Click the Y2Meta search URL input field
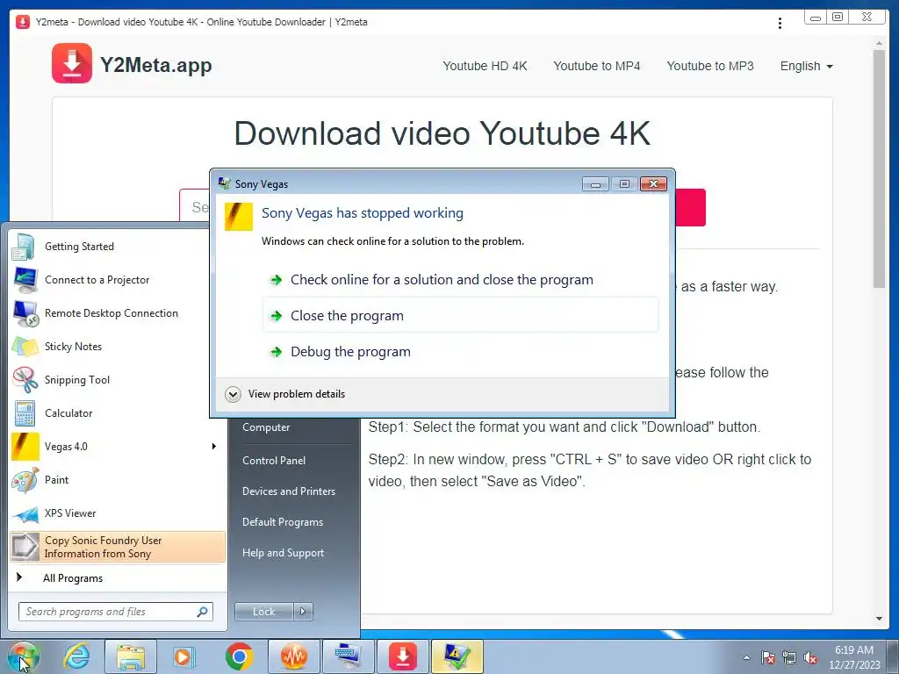Image resolution: width=899 pixels, height=674 pixels. point(195,206)
